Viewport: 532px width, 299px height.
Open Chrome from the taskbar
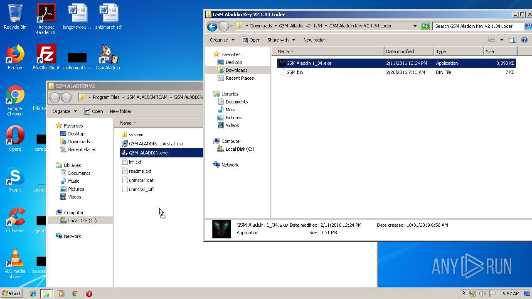[x=75, y=294]
